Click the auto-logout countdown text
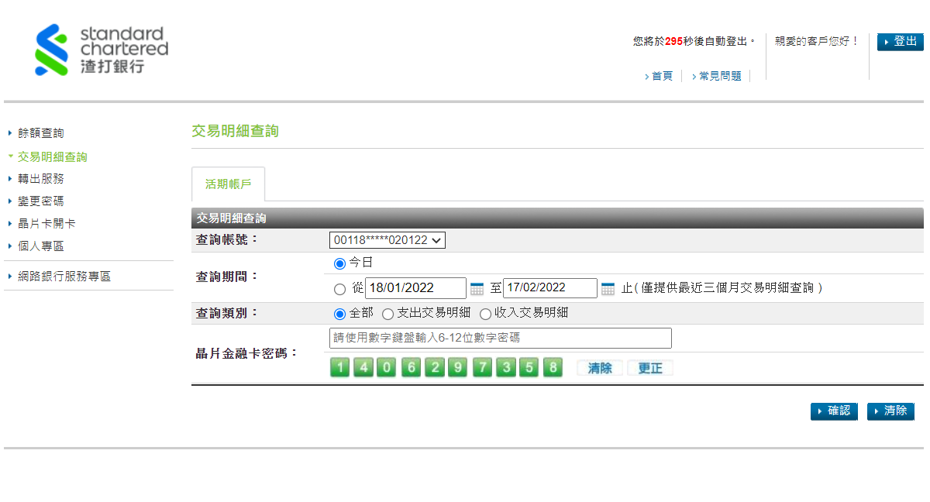The image size is (930, 502). coord(694,41)
